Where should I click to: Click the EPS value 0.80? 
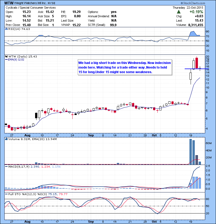(x=77, y=16)
